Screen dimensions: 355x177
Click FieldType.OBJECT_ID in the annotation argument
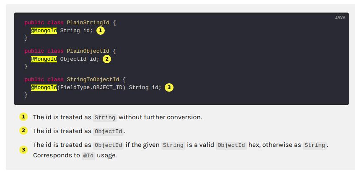tap(91, 87)
